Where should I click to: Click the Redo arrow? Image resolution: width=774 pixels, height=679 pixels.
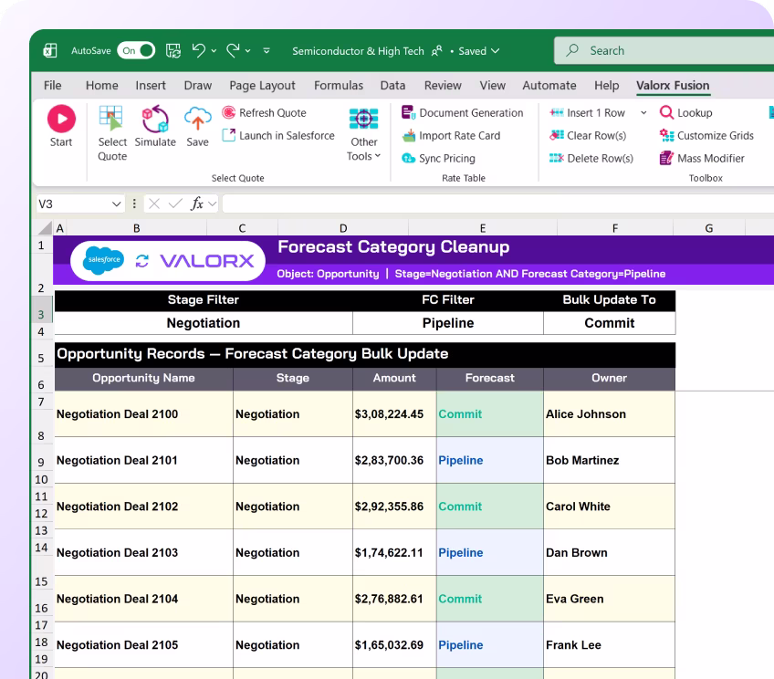pyautogui.click(x=233, y=50)
